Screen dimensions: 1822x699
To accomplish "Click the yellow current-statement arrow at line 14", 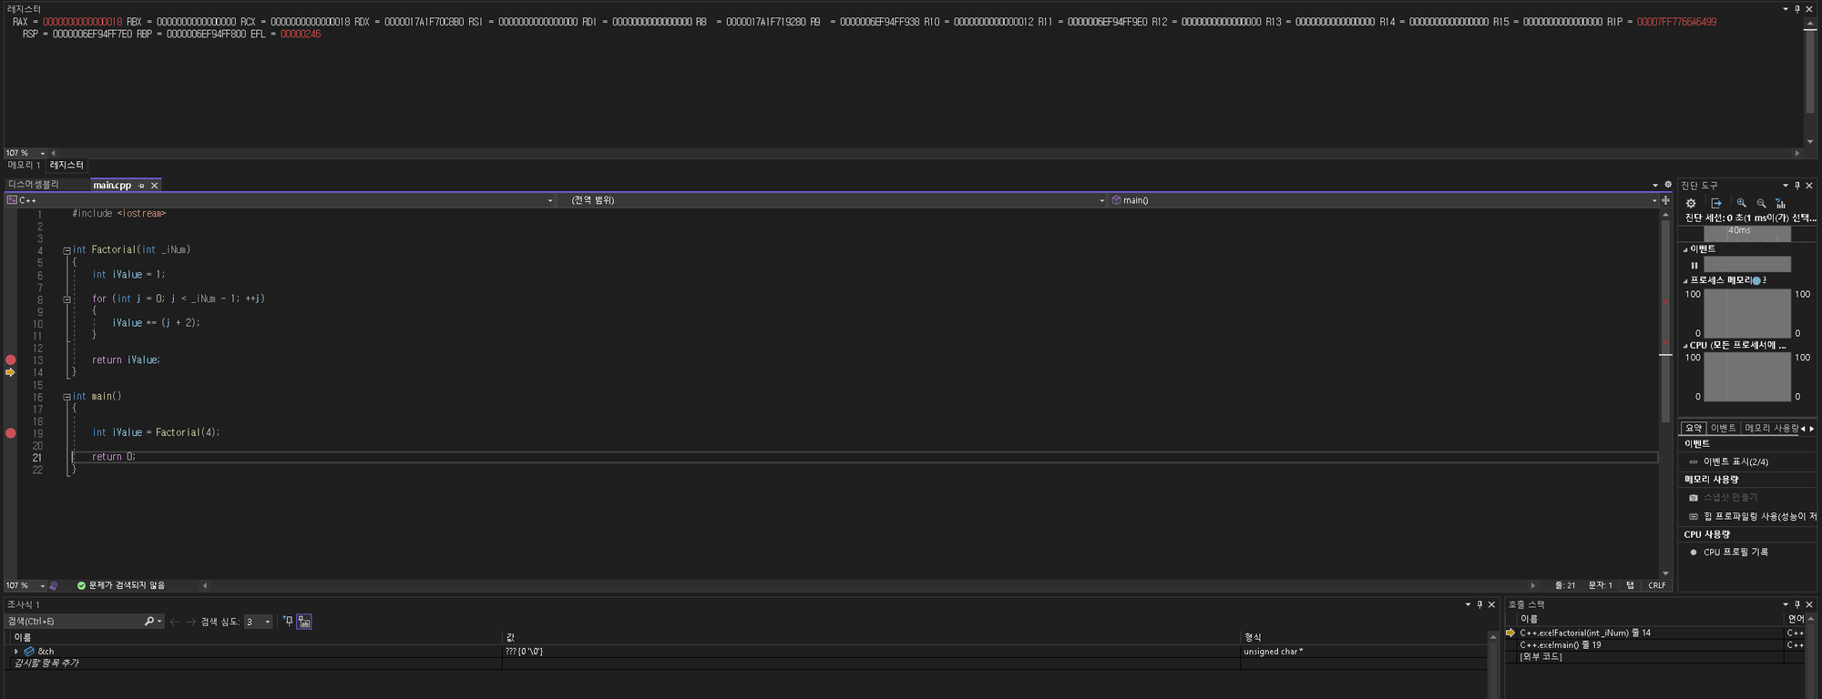I will [11, 372].
